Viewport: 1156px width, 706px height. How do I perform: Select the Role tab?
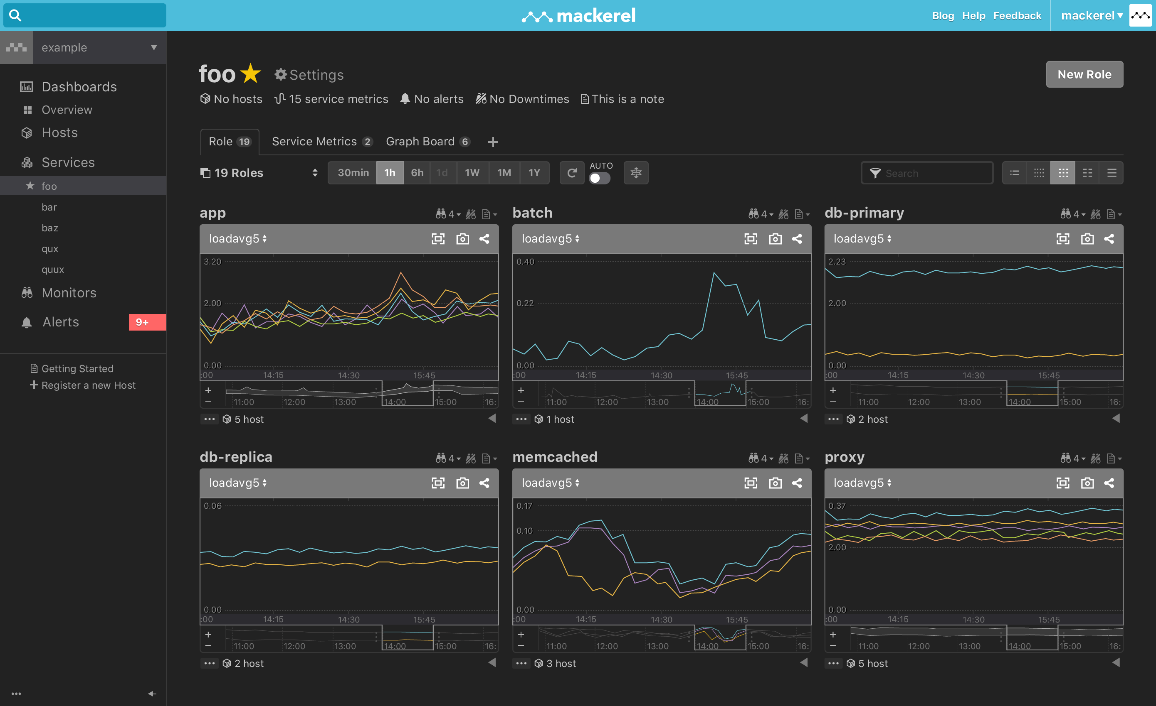click(230, 142)
